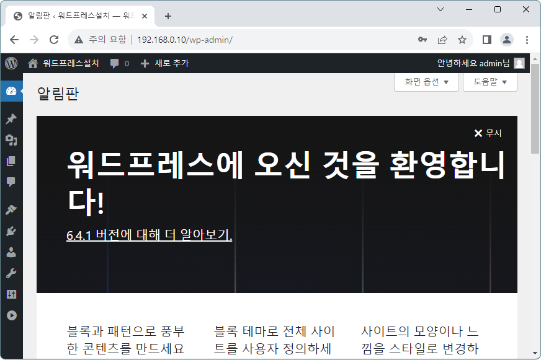Click the address bar URL 192.168.0.10/wp-admin/
541x360 pixels.
(185, 40)
